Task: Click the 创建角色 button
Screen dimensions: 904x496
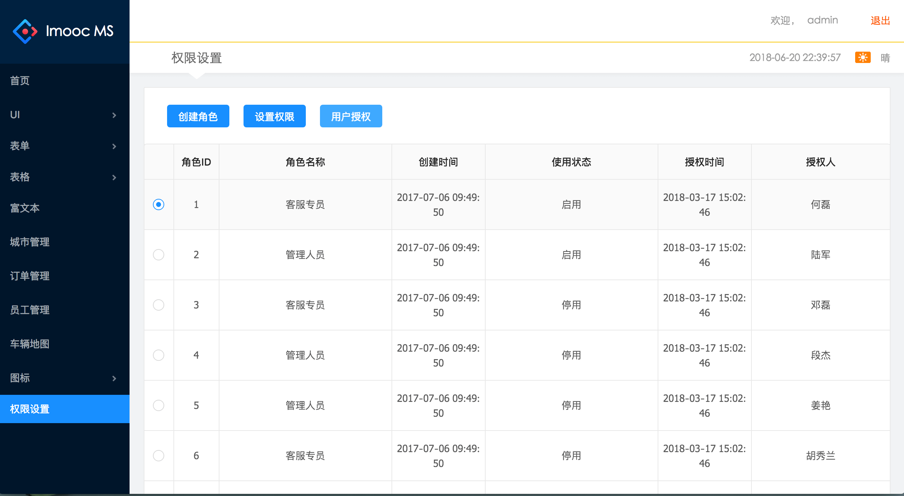Action: point(198,116)
